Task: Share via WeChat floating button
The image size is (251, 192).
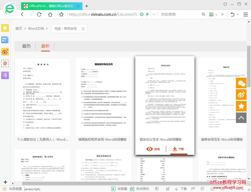Action: click(241, 83)
